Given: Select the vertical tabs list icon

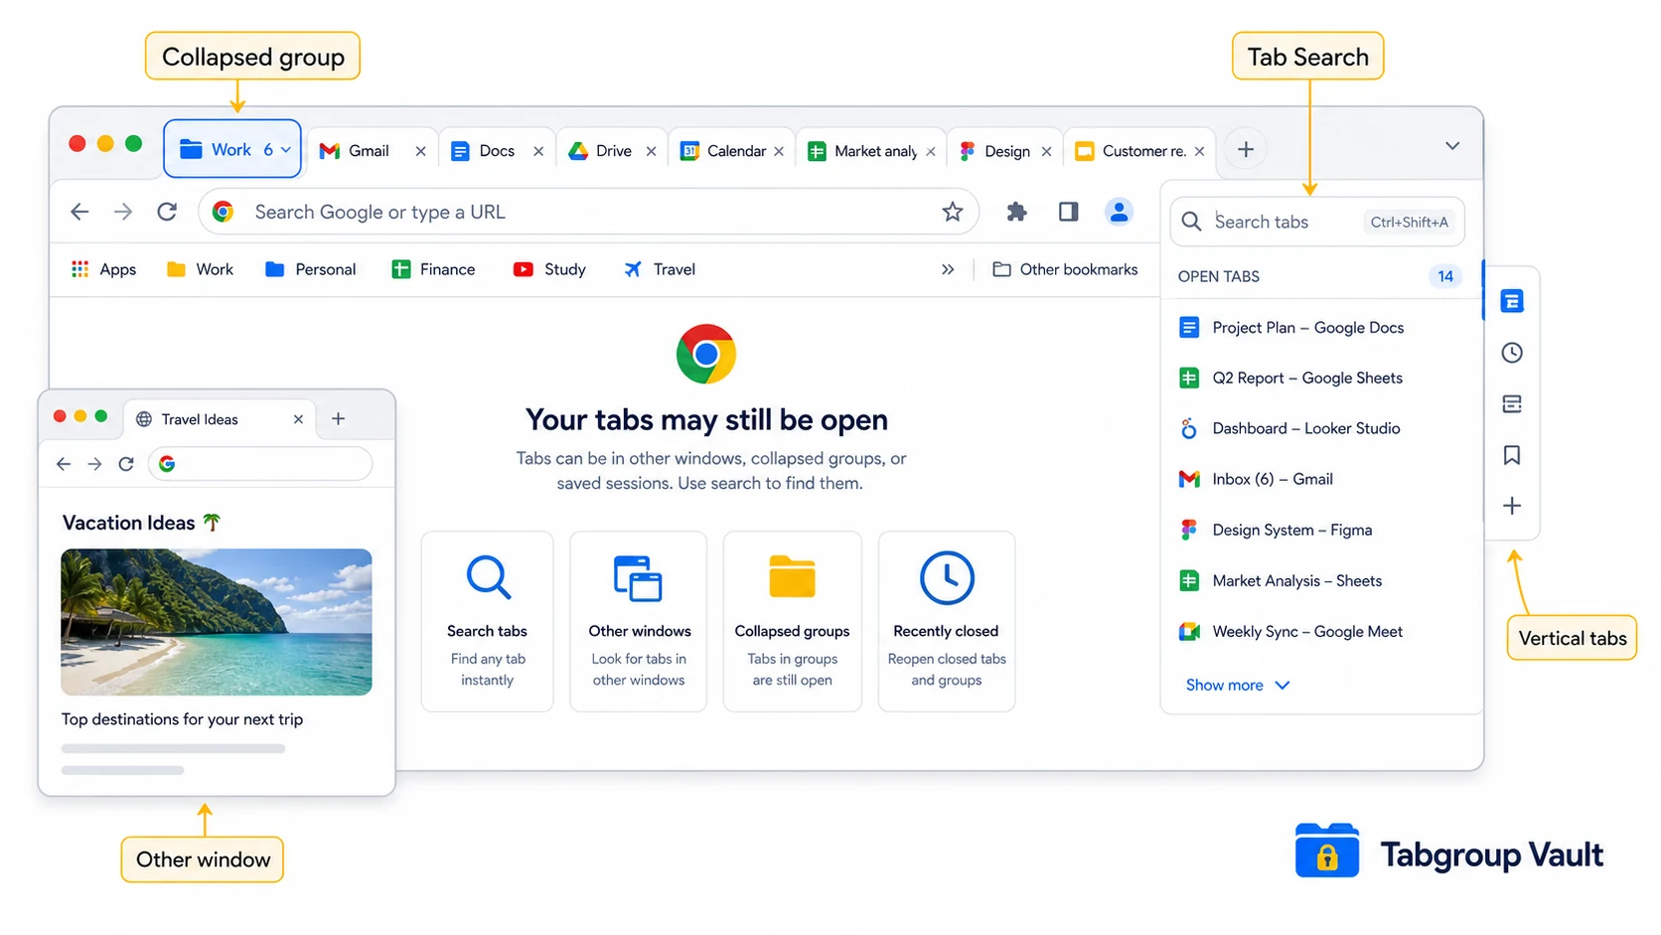Looking at the screenshot, I should 1512,301.
